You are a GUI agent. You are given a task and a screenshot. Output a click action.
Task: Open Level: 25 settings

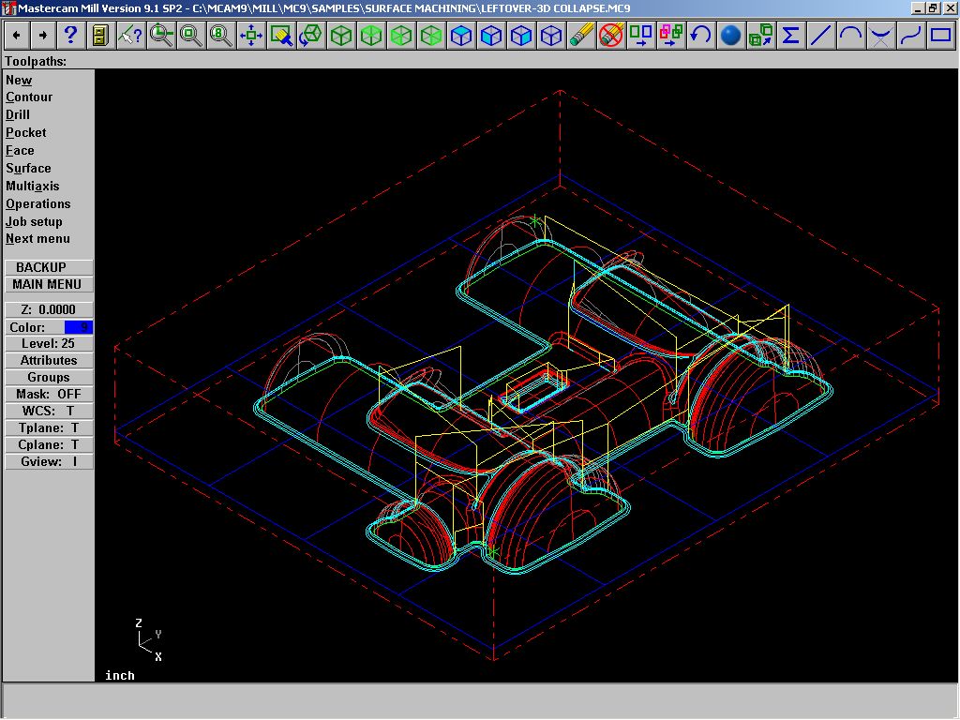(49, 343)
